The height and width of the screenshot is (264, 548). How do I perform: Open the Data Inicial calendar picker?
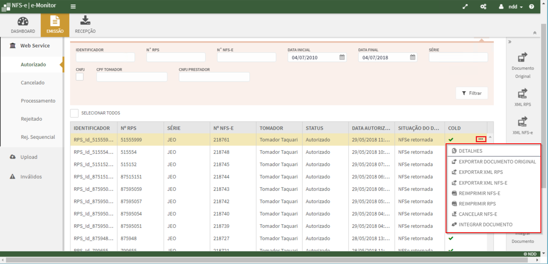[x=342, y=58]
